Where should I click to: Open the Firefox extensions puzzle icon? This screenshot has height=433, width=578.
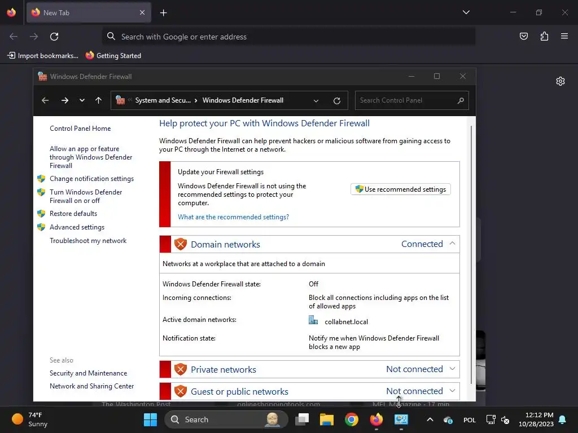(544, 36)
